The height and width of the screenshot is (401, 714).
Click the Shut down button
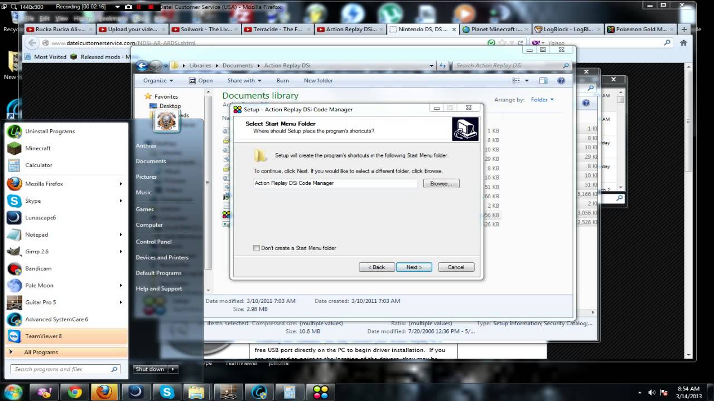[x=150, y=369]
